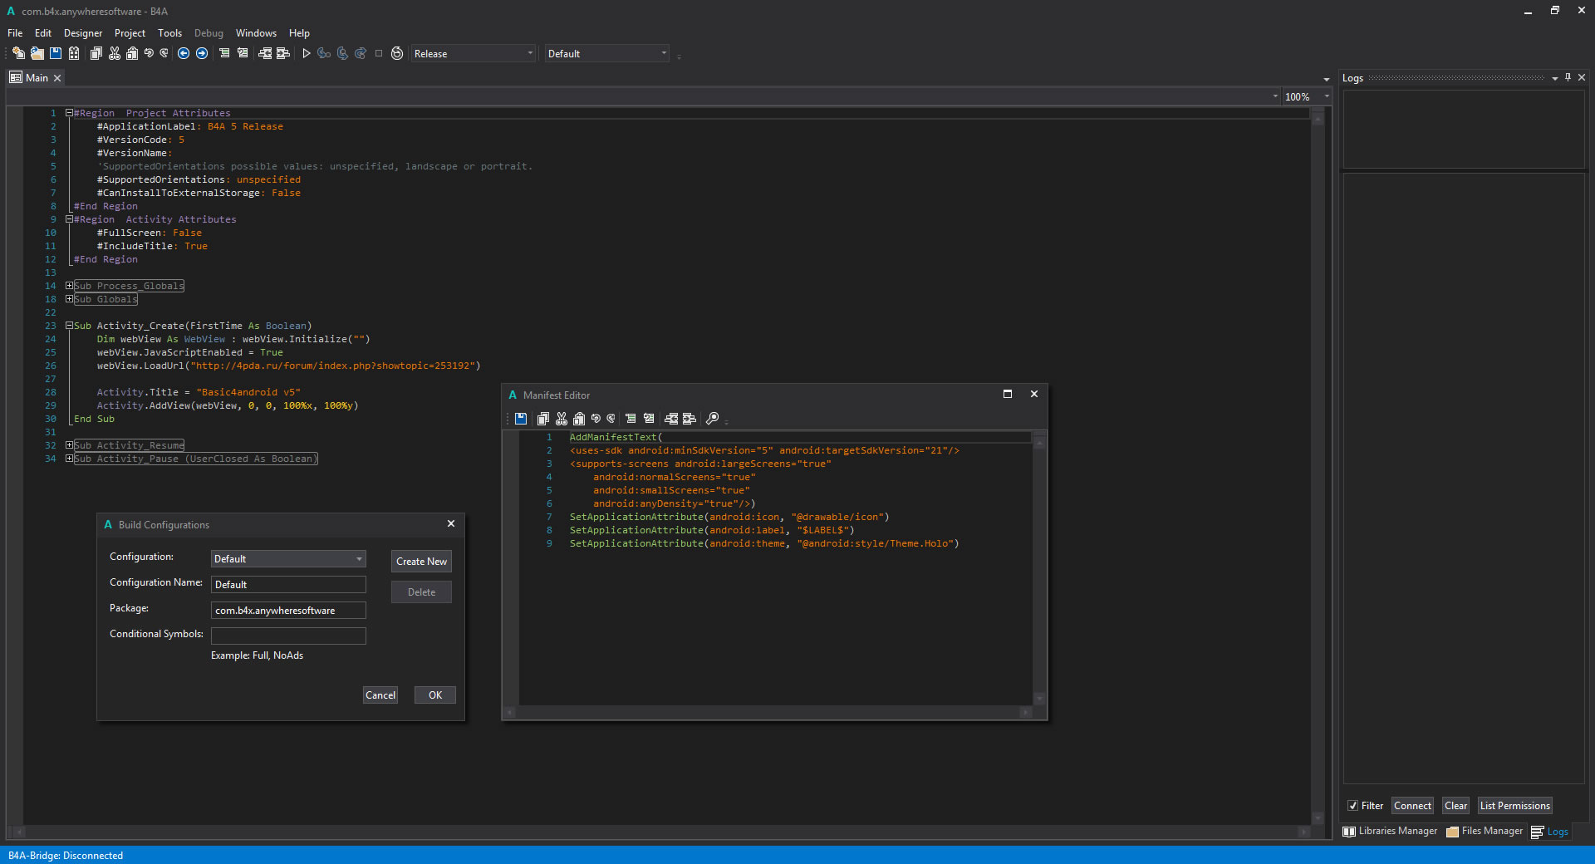Select the Main module tab

37,77
